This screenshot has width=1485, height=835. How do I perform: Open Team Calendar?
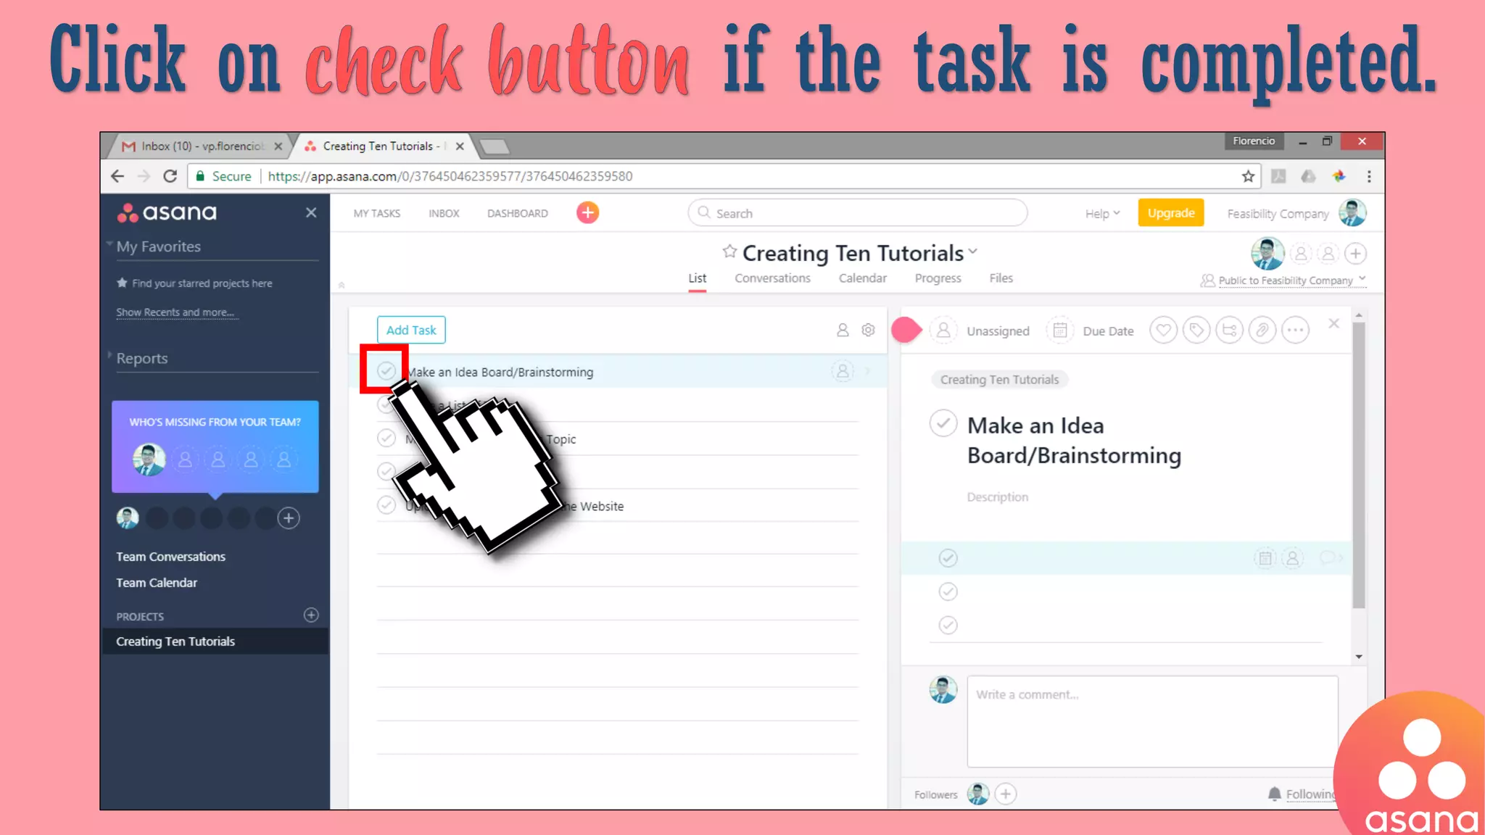pyautogui.click(x=157, y=583)
